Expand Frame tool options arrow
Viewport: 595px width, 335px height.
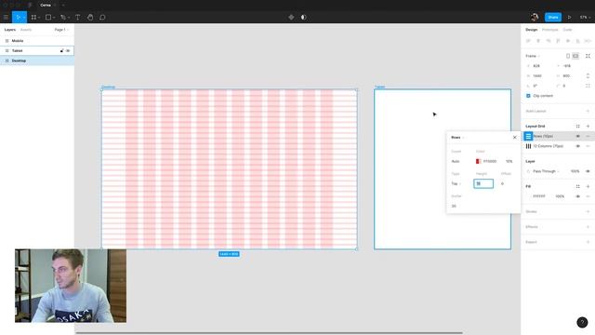click(x=39, y=18)
